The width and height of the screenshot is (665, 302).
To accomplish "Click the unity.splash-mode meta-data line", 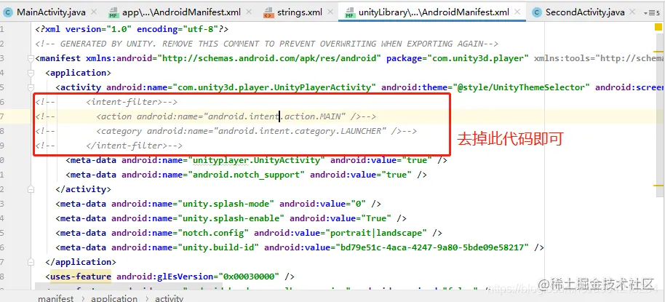I will [x=218, y=204].
